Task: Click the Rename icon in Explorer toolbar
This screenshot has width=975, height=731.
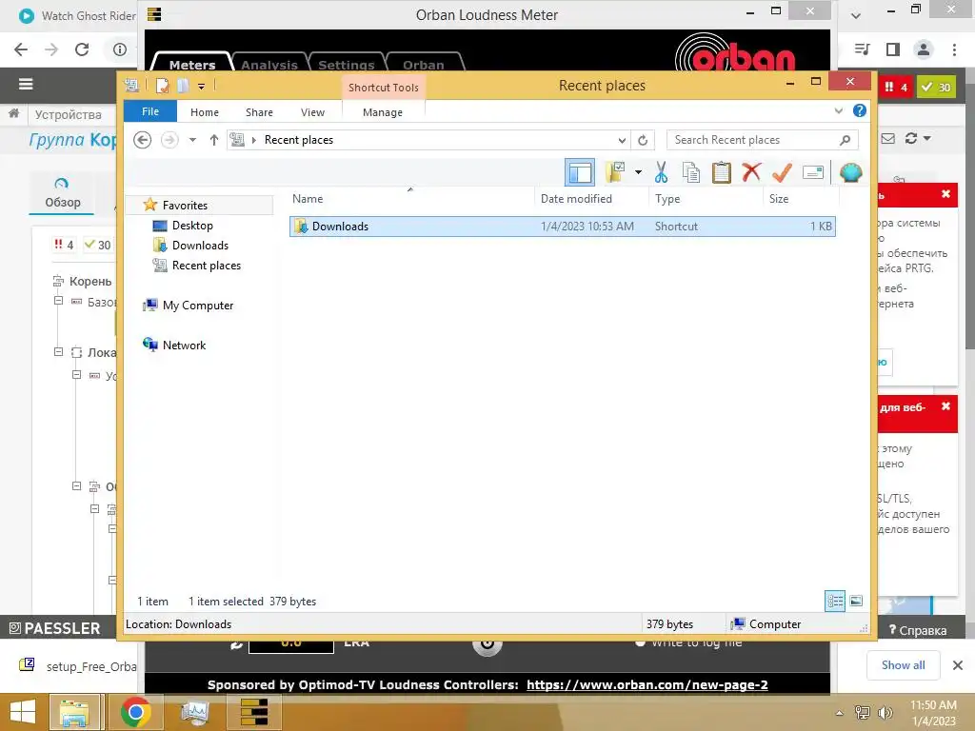Action: click(x=813, y=172)
